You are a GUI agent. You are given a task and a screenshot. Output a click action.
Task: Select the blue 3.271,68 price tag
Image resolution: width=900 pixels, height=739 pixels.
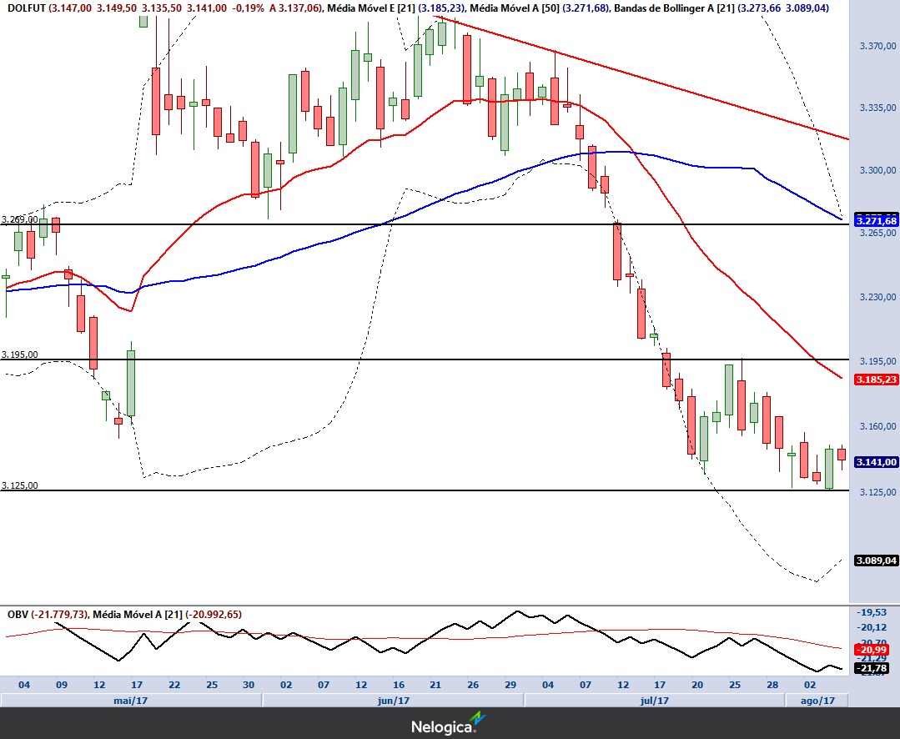pyautogui.click(x=876, y=221)
